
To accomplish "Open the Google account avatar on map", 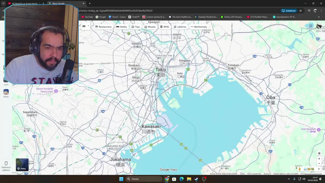I will click(x=319, y=26).
